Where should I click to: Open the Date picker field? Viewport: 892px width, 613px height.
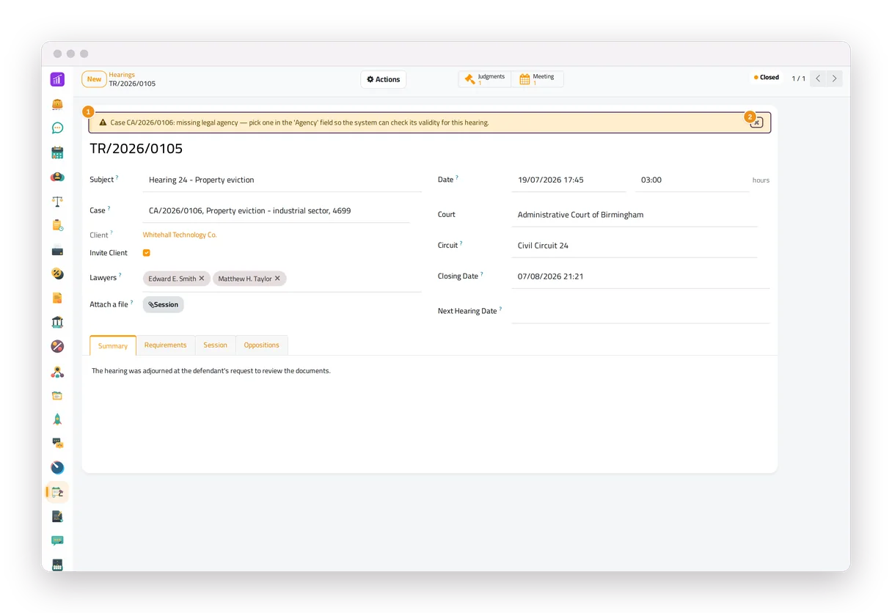pyautogui.click(x=569, y=180)
